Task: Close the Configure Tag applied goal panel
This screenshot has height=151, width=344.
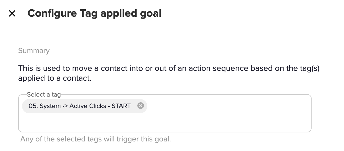Action: (12, 14)
